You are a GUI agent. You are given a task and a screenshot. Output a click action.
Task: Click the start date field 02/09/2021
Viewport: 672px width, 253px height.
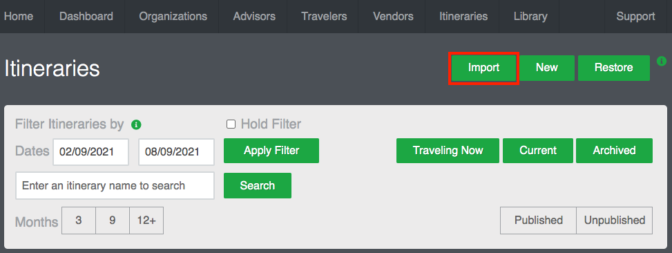tap(91, 152)
